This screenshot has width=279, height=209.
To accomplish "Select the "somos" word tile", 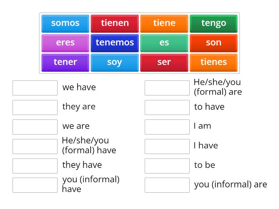I will click(65, 23).
